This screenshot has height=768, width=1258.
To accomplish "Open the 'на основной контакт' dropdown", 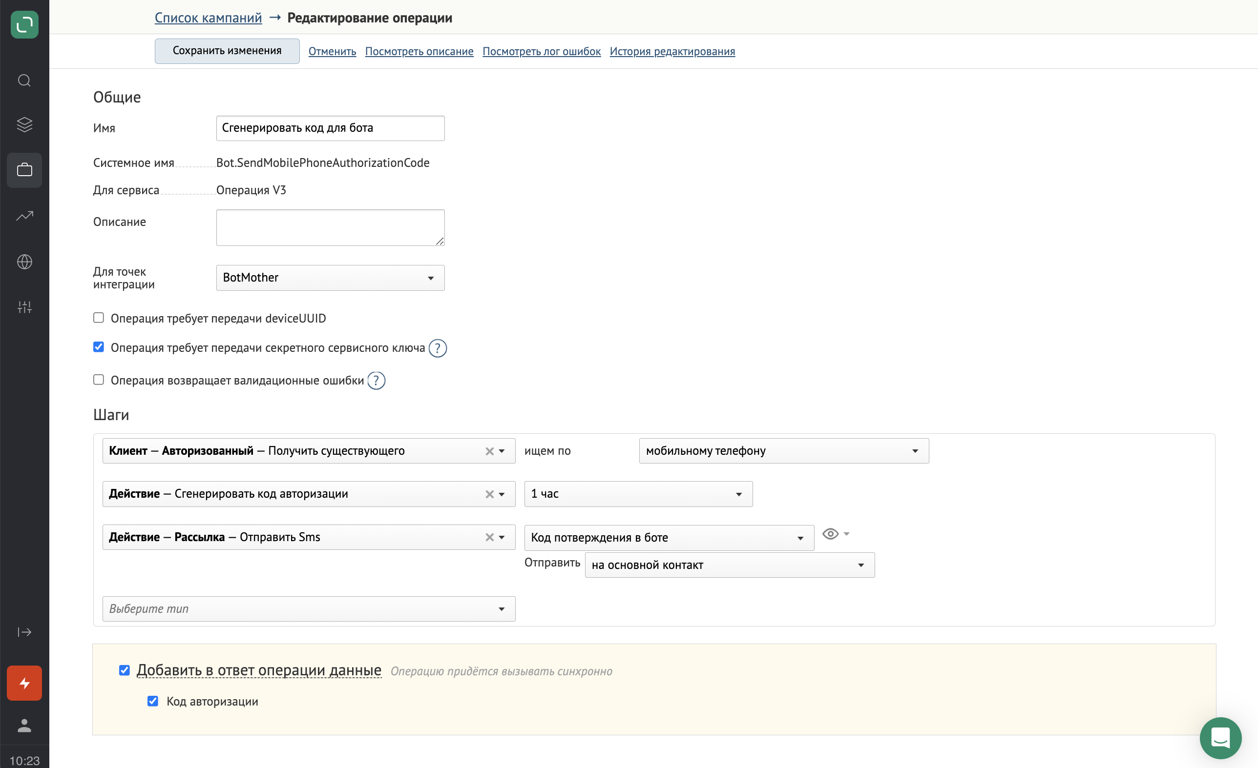I will (x=730, y=566).
